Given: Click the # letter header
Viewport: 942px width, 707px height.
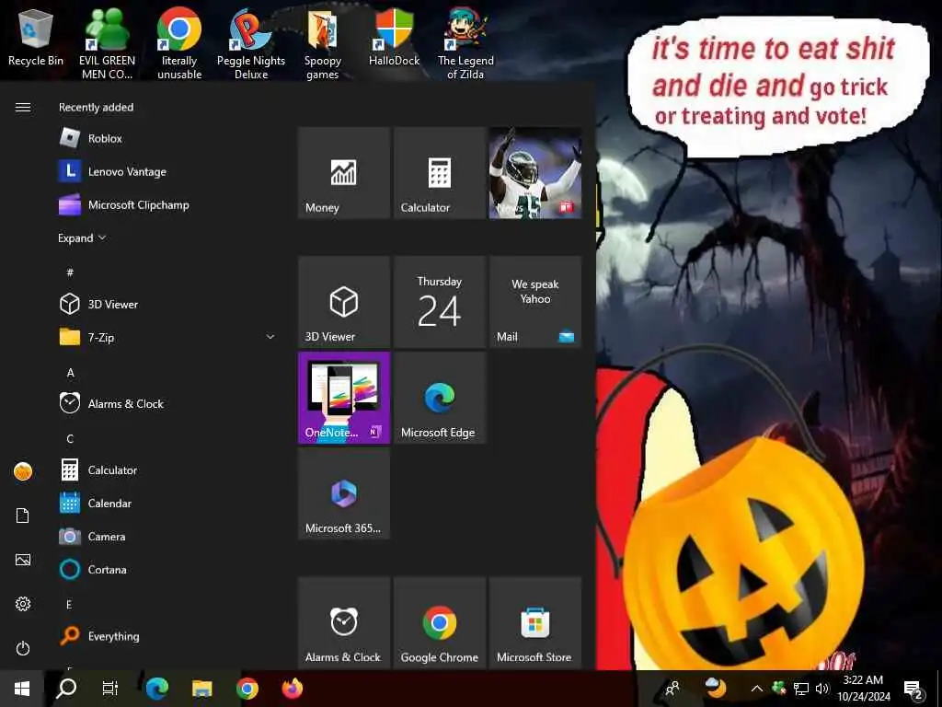Looking at the screenshot, I should coord(70,272).
